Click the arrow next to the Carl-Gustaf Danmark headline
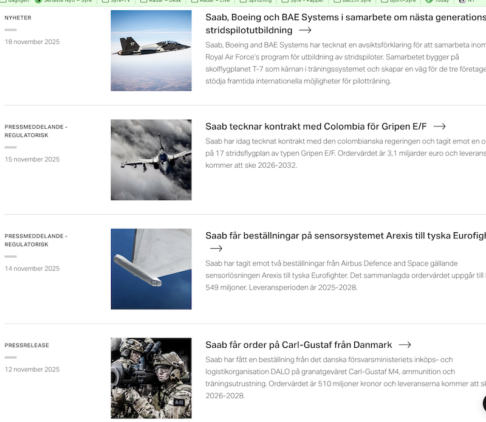The height and width of the screenshot is (422, 486). (405, 345)
